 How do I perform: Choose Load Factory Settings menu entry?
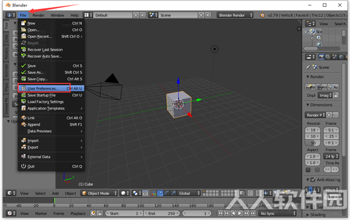coord(51,102)
